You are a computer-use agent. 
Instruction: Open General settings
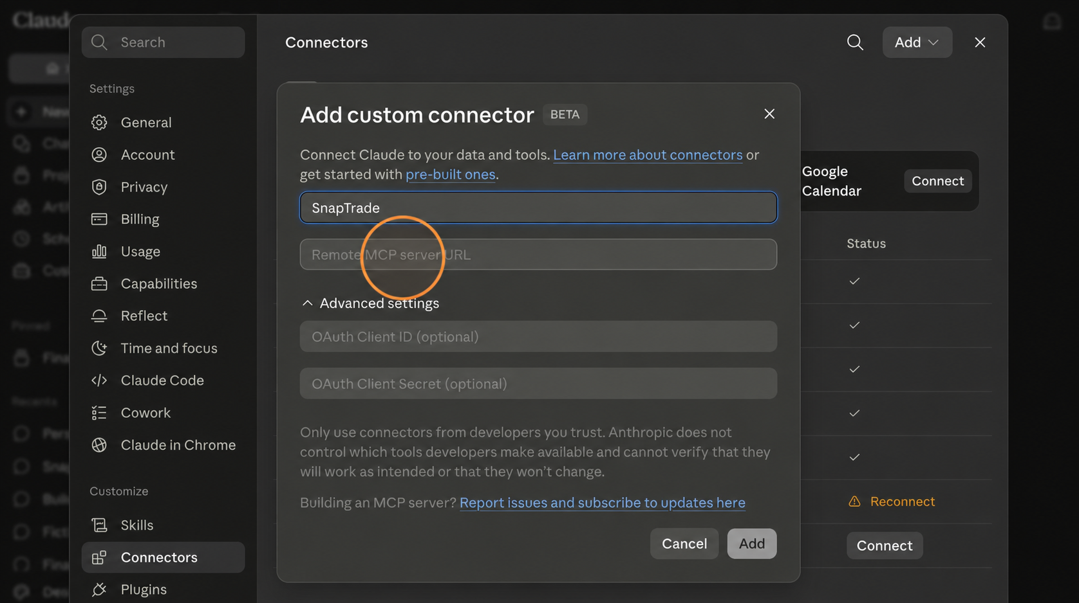(163, 122)
